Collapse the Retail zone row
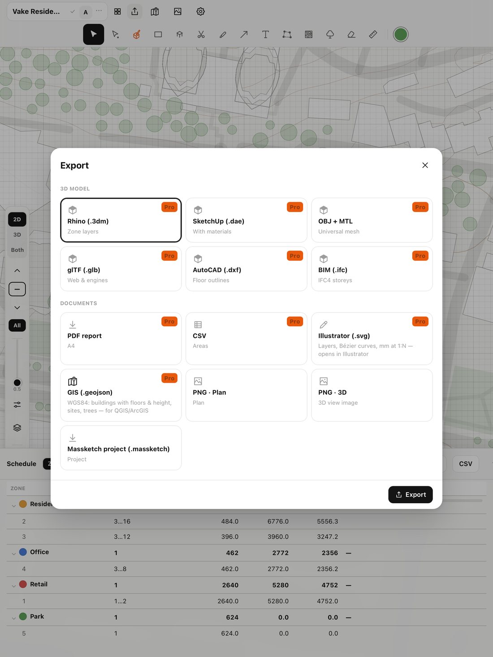Viewport: 493px width, 657px height. [13, 586]
